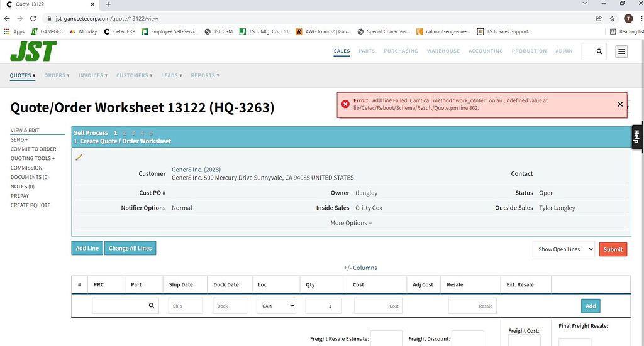
Task: Select Commit To Order in sidebar
Action: (33, 149)
